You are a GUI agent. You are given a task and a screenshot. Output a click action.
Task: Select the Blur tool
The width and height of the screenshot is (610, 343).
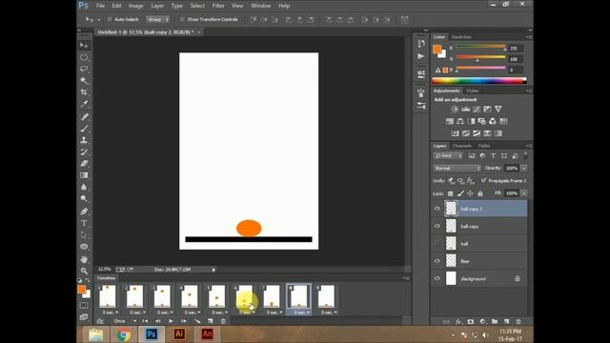coord(84,187)
